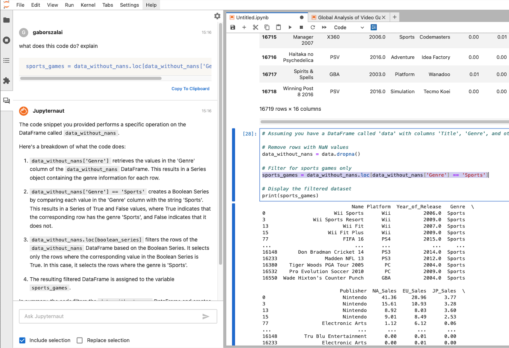Open the Settings menu

coord(129,5)
